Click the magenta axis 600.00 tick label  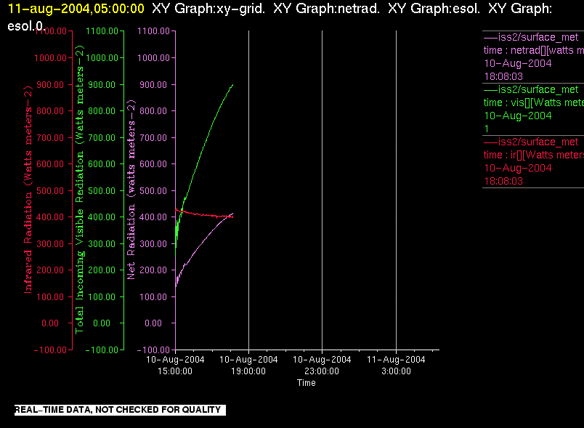(x=153, y=164)
